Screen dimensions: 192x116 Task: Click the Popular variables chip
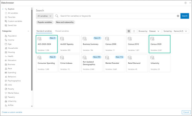click(x=45, y=22)
